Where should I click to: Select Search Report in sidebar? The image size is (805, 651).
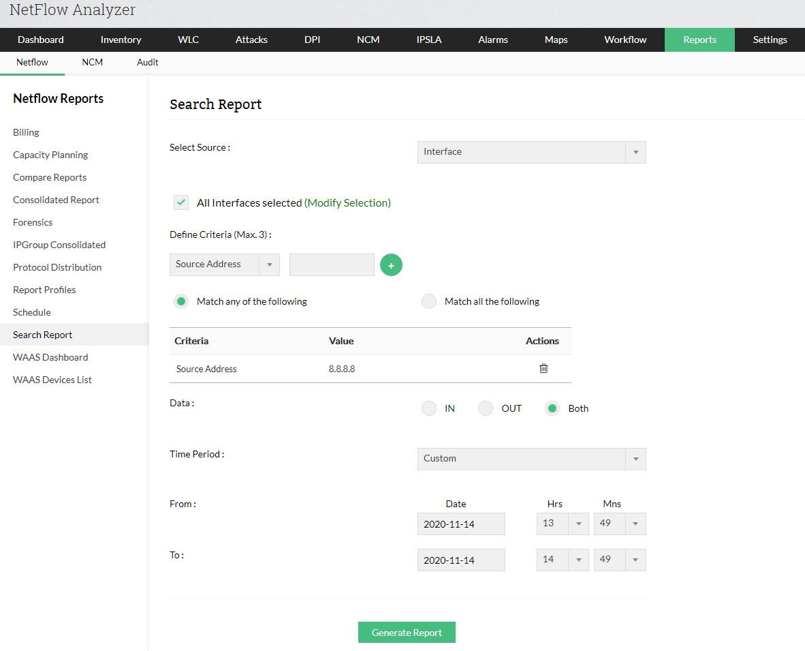coord(74,335)
